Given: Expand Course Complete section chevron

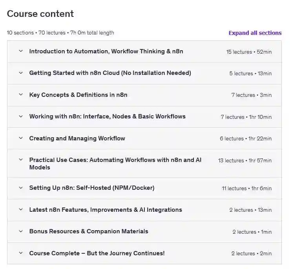Looking at the screenshot, I should pos(21,253).
